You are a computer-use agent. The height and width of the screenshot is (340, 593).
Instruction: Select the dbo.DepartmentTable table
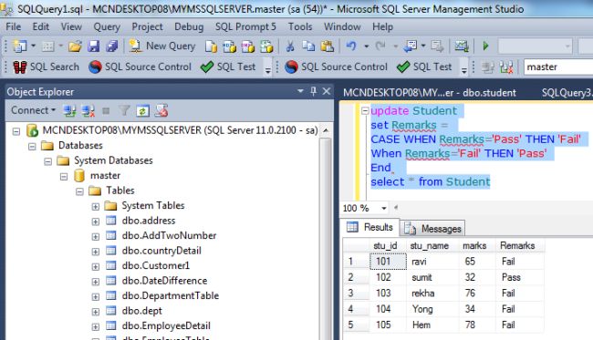(x=171, y=296)
